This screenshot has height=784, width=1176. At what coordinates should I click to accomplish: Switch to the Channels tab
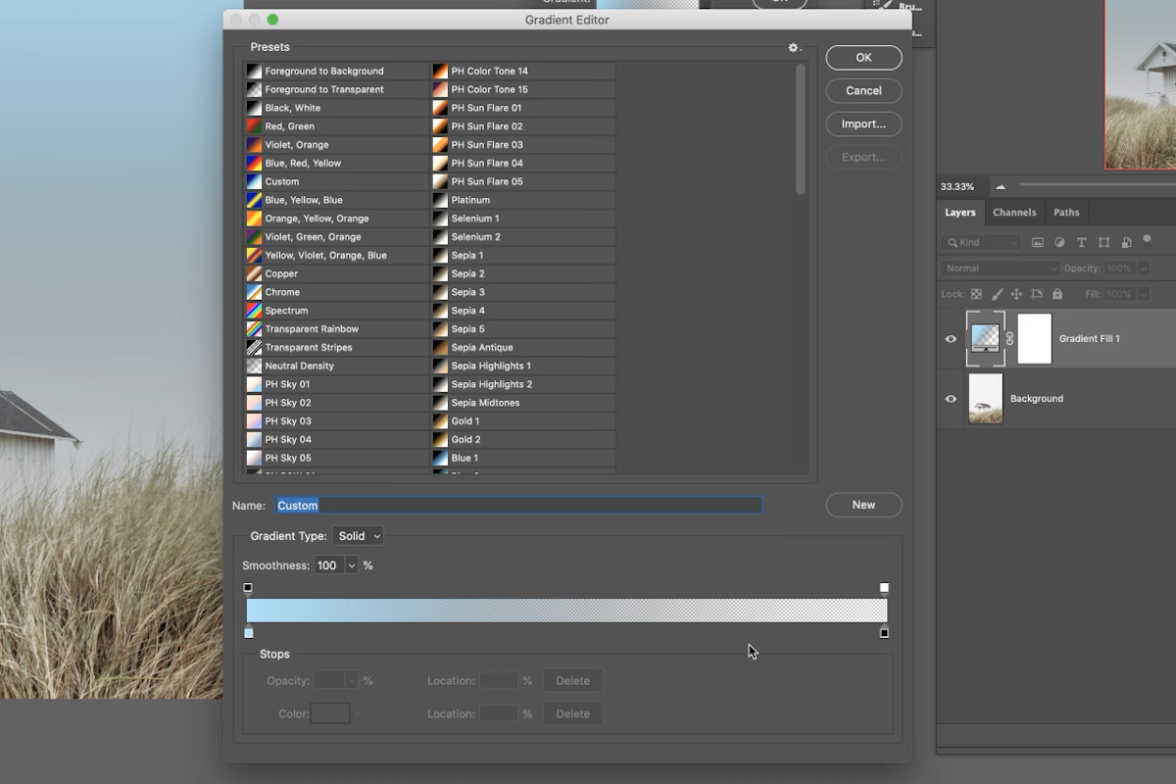click(1013, 213)
